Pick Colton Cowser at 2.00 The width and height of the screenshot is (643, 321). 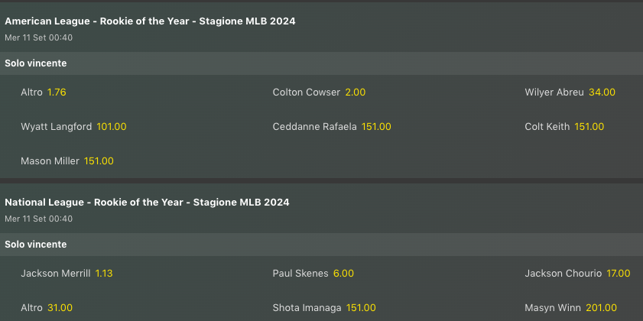(319, 92)
